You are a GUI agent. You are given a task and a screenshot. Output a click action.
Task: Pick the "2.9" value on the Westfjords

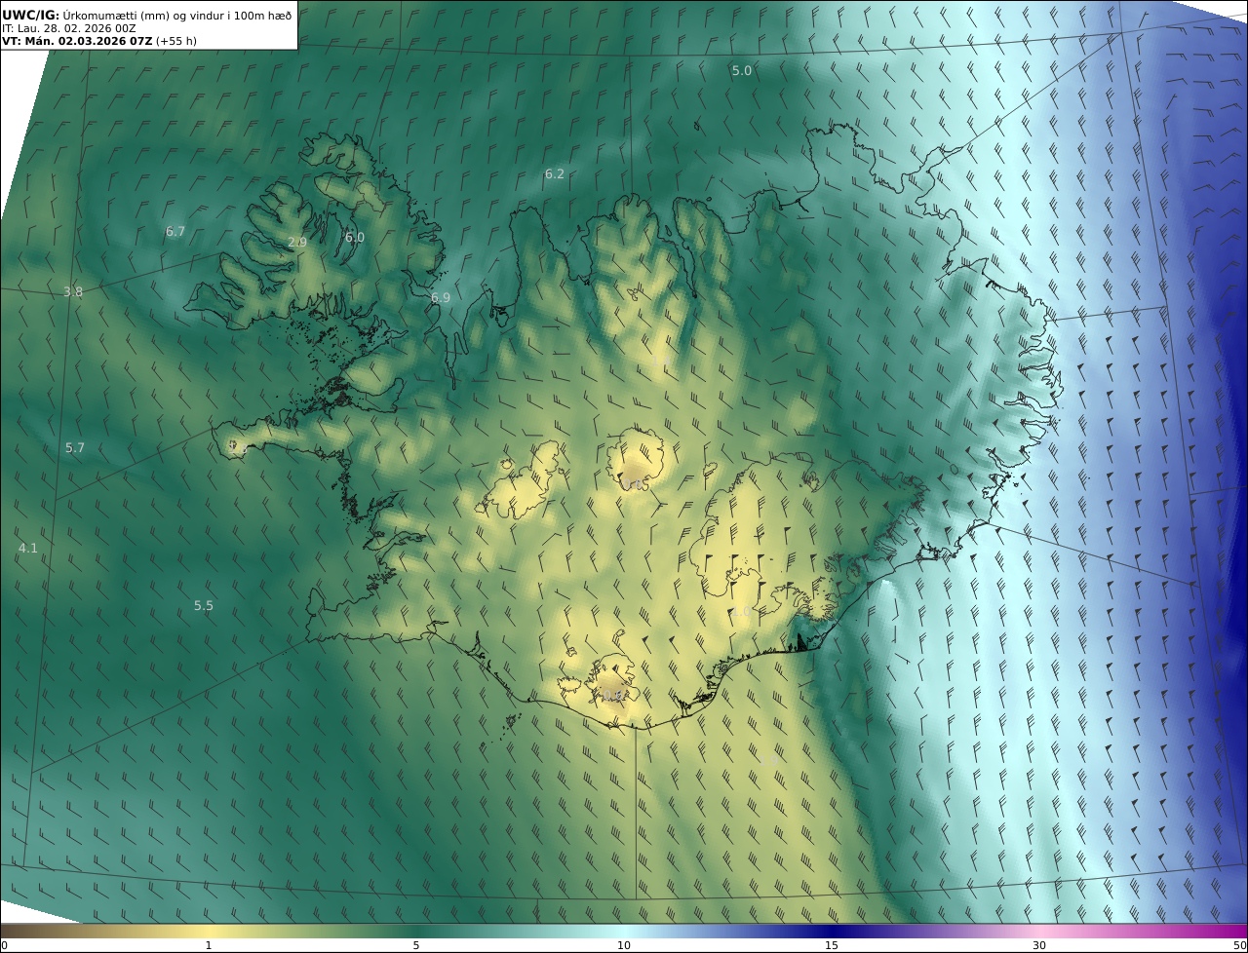297,242
